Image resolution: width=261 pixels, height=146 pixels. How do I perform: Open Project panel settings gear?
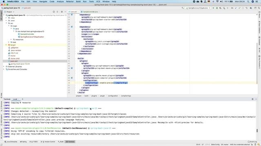point(62,12)
